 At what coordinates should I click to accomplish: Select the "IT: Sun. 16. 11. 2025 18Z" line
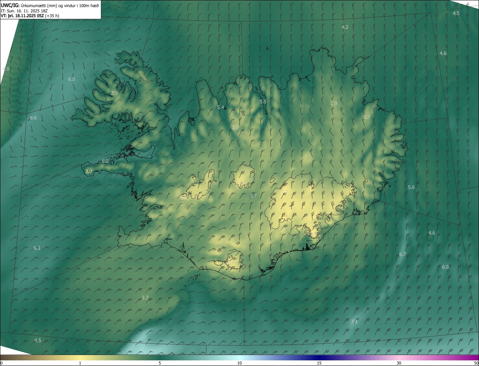pyautogui.click(x=25, y=11)
